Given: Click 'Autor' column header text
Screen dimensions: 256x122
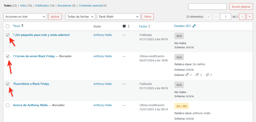Looking at the screenshot, I should [x=97, y=26].
